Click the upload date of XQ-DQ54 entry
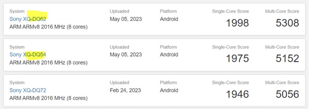 point(126,55)
